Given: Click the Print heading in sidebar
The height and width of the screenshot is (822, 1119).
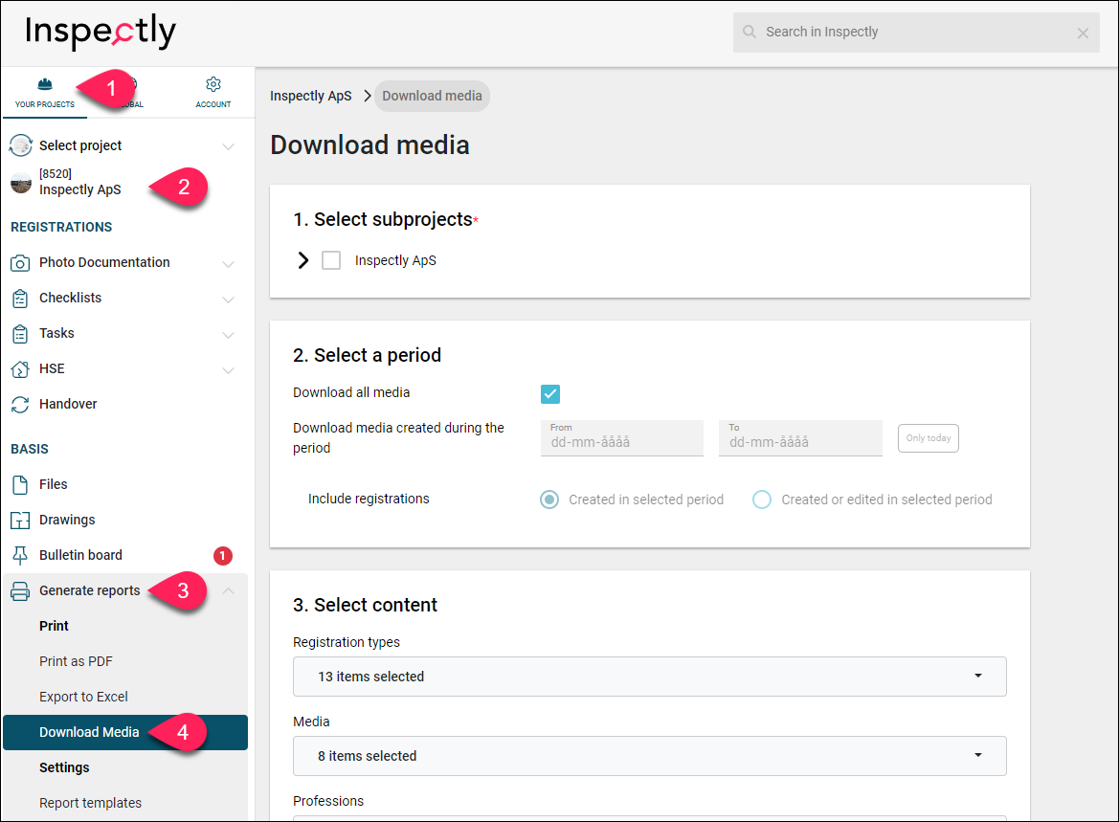Looking at the screenshot, I should tap(55, 626).
